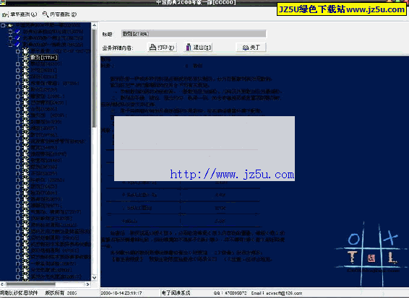Click the Email address in status bar
This screenshot has height=298, width=409.
pyautogui.click(x=277, y=293)
